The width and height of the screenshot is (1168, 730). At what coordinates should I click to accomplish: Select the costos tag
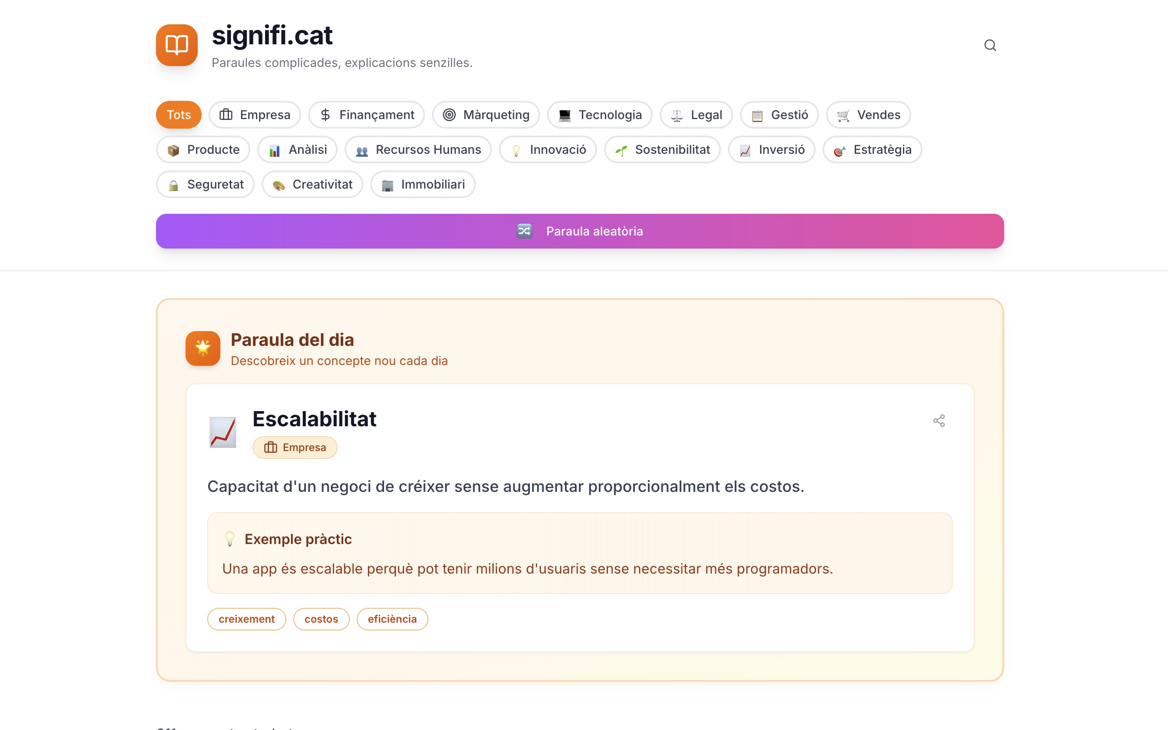click(321, 618)
